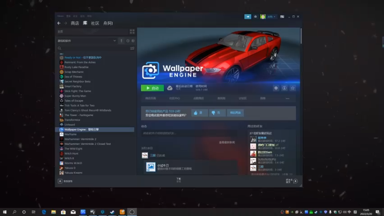The height and width of the screenshot is (216, 384).
Task: Collapse sidebar section with the up arrow button
Action: click(121, 41)
